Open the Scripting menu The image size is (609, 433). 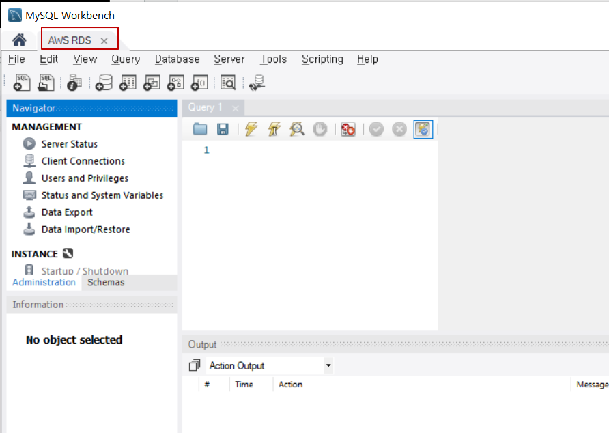(x=322, y=59)
